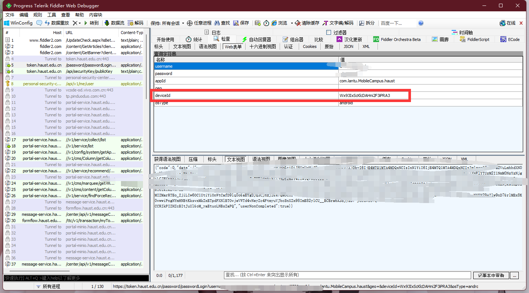The width and height of the screenshot is (529, 293).
Task: Click the QuickExec command box
Action: coord(76,278)
